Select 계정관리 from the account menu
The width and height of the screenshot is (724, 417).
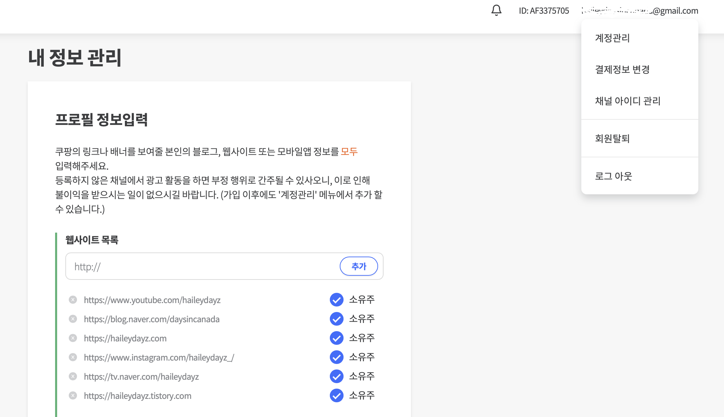tap(612, 38)
